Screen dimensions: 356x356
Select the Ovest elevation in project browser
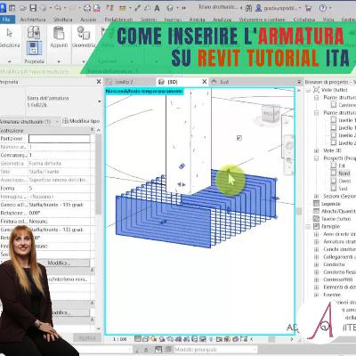click(344, 181)
